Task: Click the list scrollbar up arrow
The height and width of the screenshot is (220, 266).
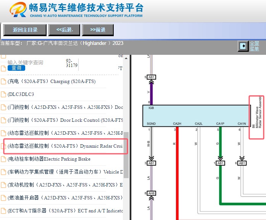Action: coord(126,58)
